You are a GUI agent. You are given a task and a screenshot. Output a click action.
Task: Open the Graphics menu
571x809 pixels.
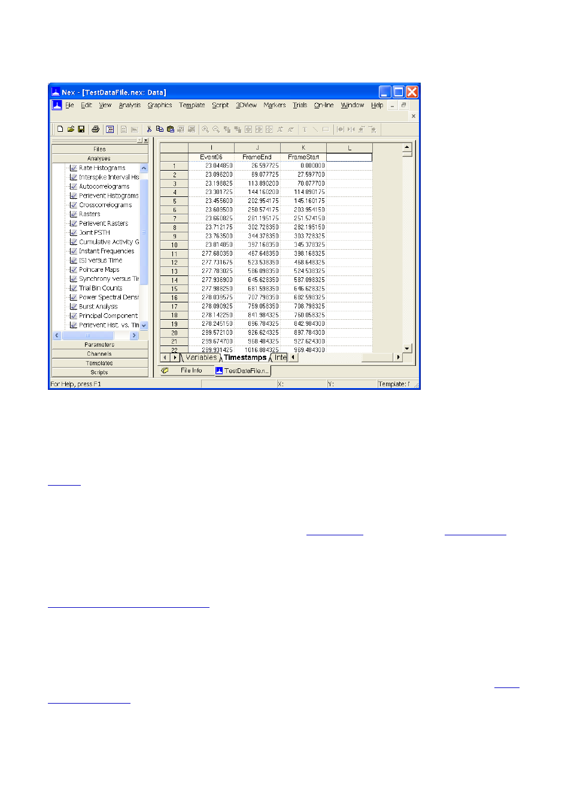pos(160,105)
